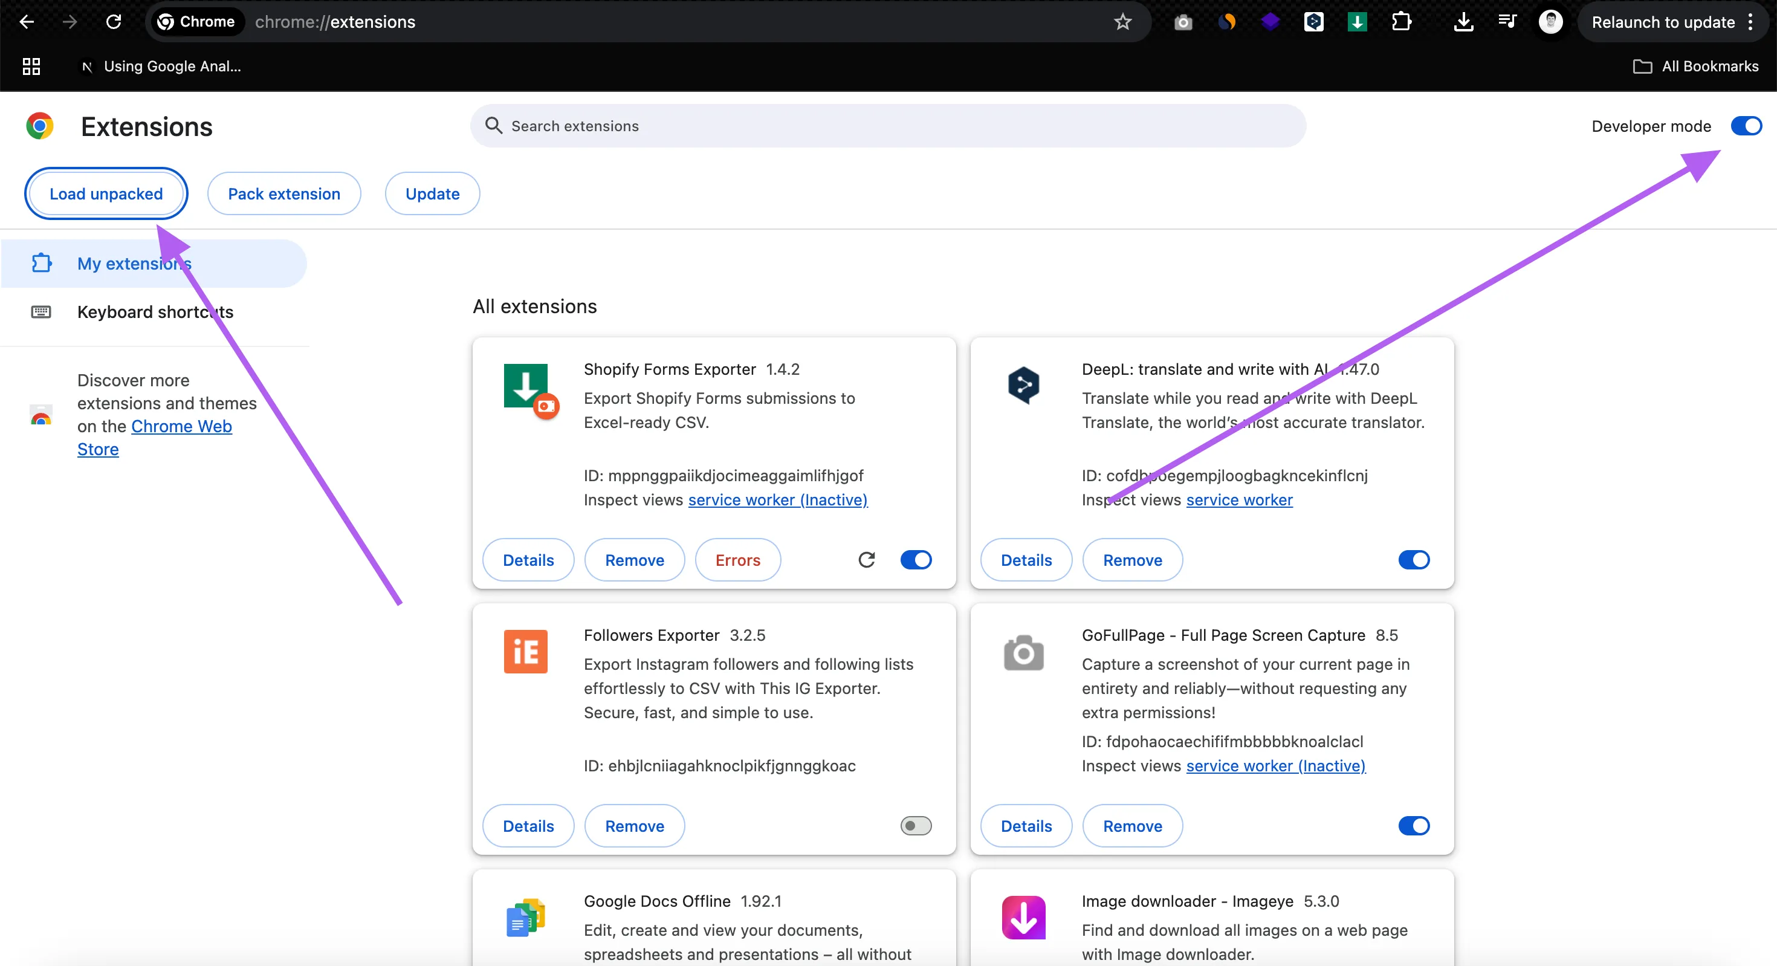Click the ID mppnggpaiikdjocimeaggaimlifhjgof text

click(723, 476)
